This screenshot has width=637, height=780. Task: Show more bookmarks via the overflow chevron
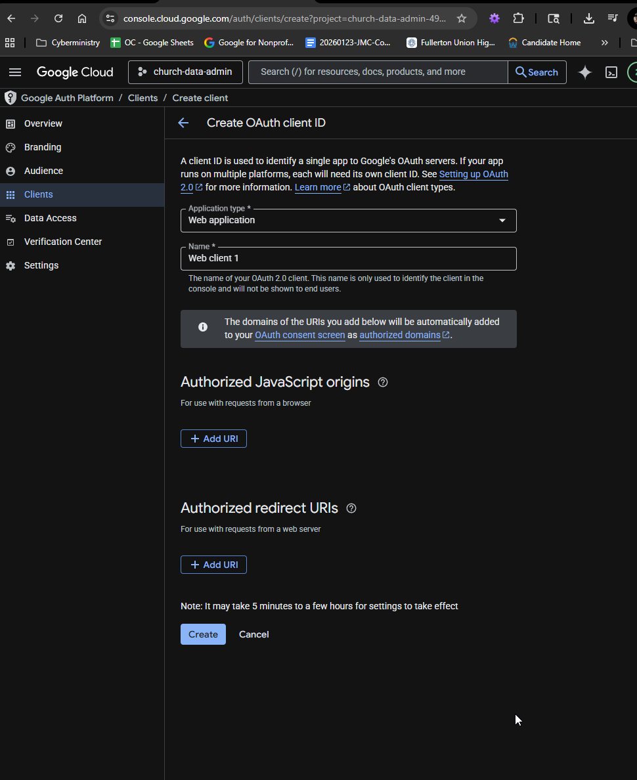point(604,43)
